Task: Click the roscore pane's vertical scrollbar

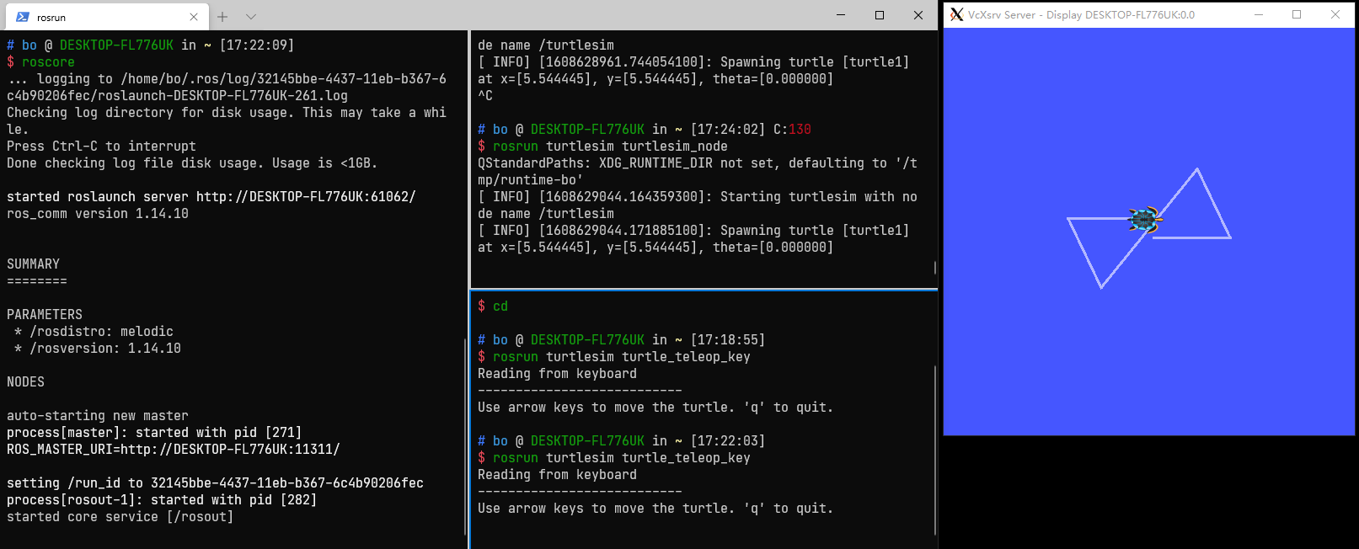Action: [465, 436]
